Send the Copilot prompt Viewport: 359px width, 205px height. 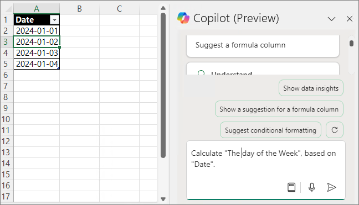pyautogui.click(x=331, y=187)
